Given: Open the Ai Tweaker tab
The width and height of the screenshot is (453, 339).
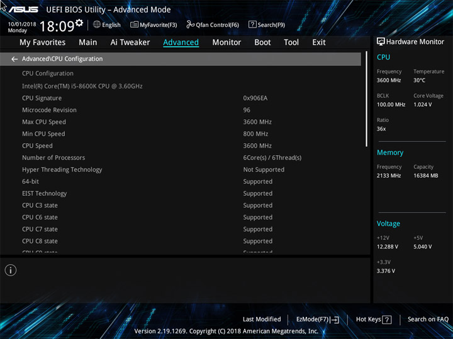Looking at the screenshot, I should (x=130, y=43).
